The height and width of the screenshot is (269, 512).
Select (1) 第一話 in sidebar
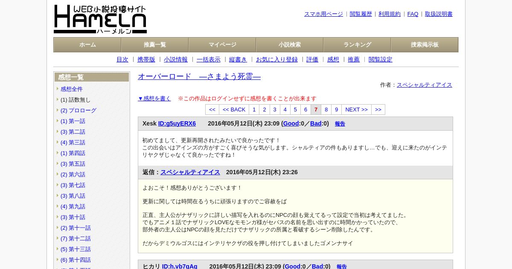(73, 121)
